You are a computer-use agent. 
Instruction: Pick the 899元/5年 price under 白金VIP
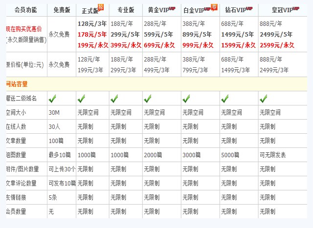click(197, 34)
